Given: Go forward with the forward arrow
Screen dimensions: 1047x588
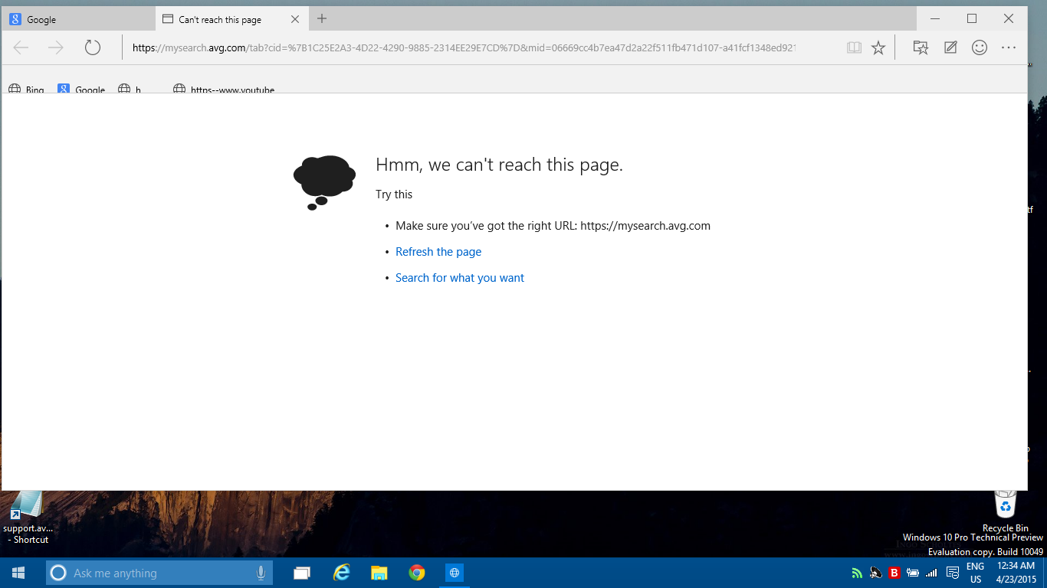Looking at the screenshot, I should pos(56,47).
